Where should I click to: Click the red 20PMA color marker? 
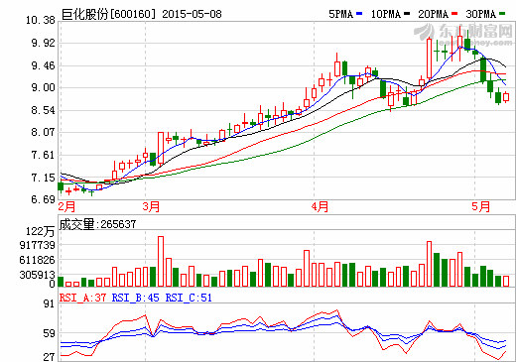click(x=454, y=14)
